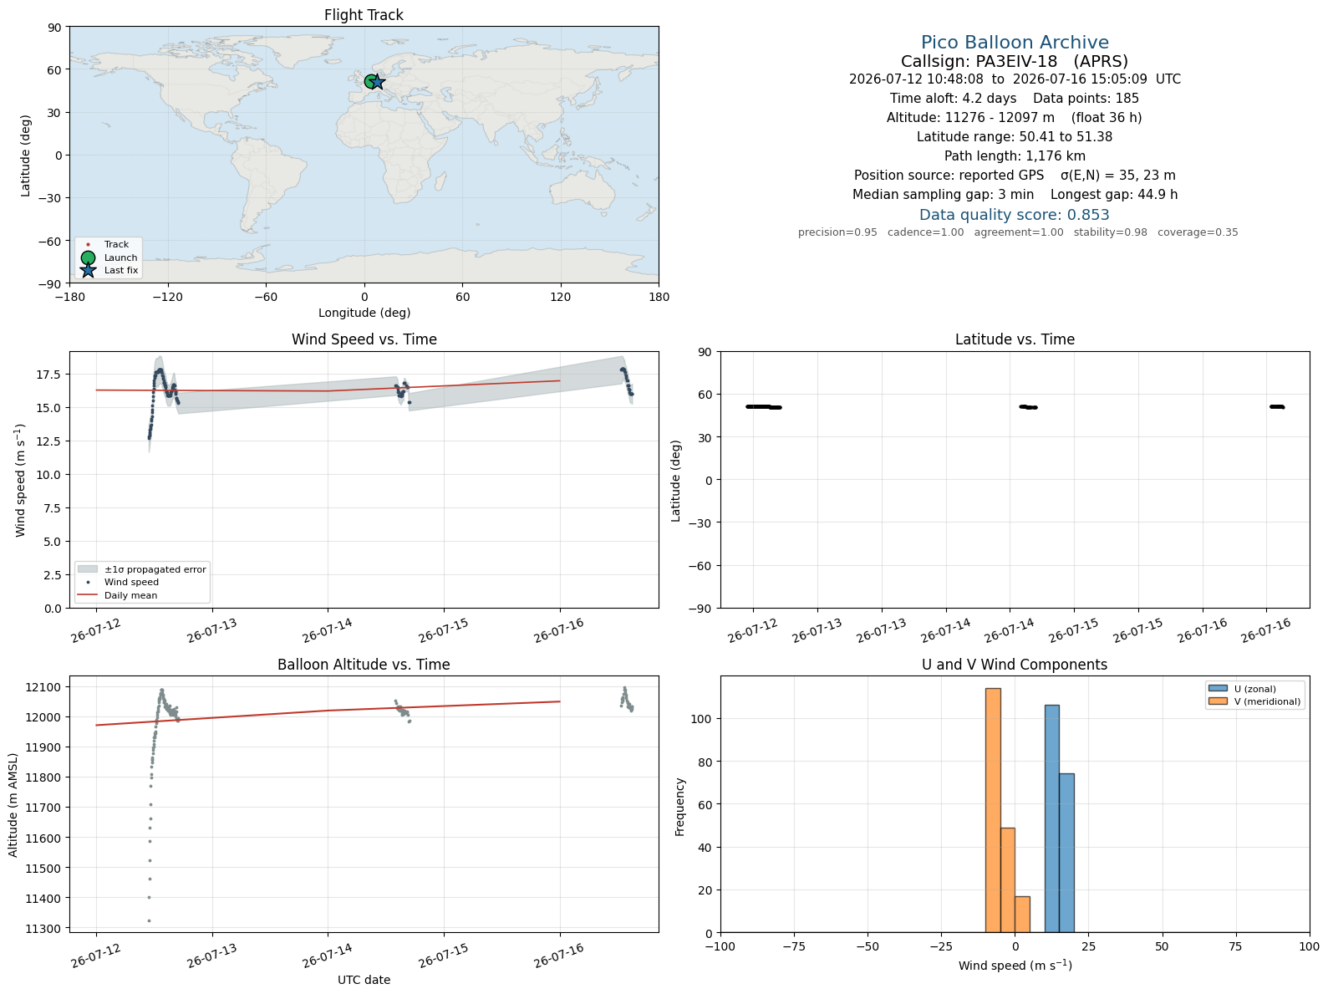Click the 'Frequency' axis label

coord(680,807)
